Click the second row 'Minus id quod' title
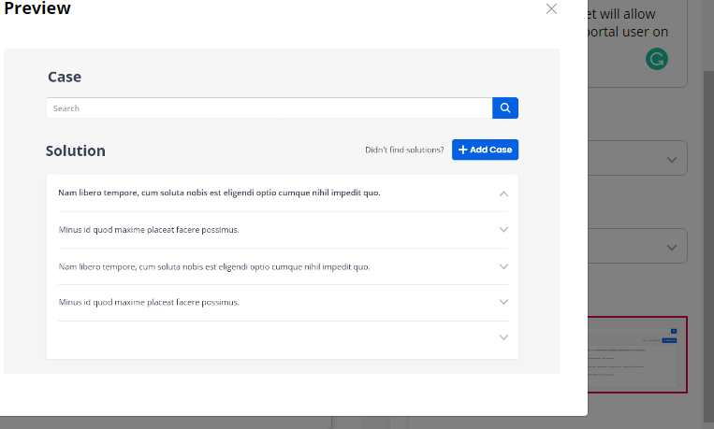The image size is (714, 429). [x=149, y=230]
